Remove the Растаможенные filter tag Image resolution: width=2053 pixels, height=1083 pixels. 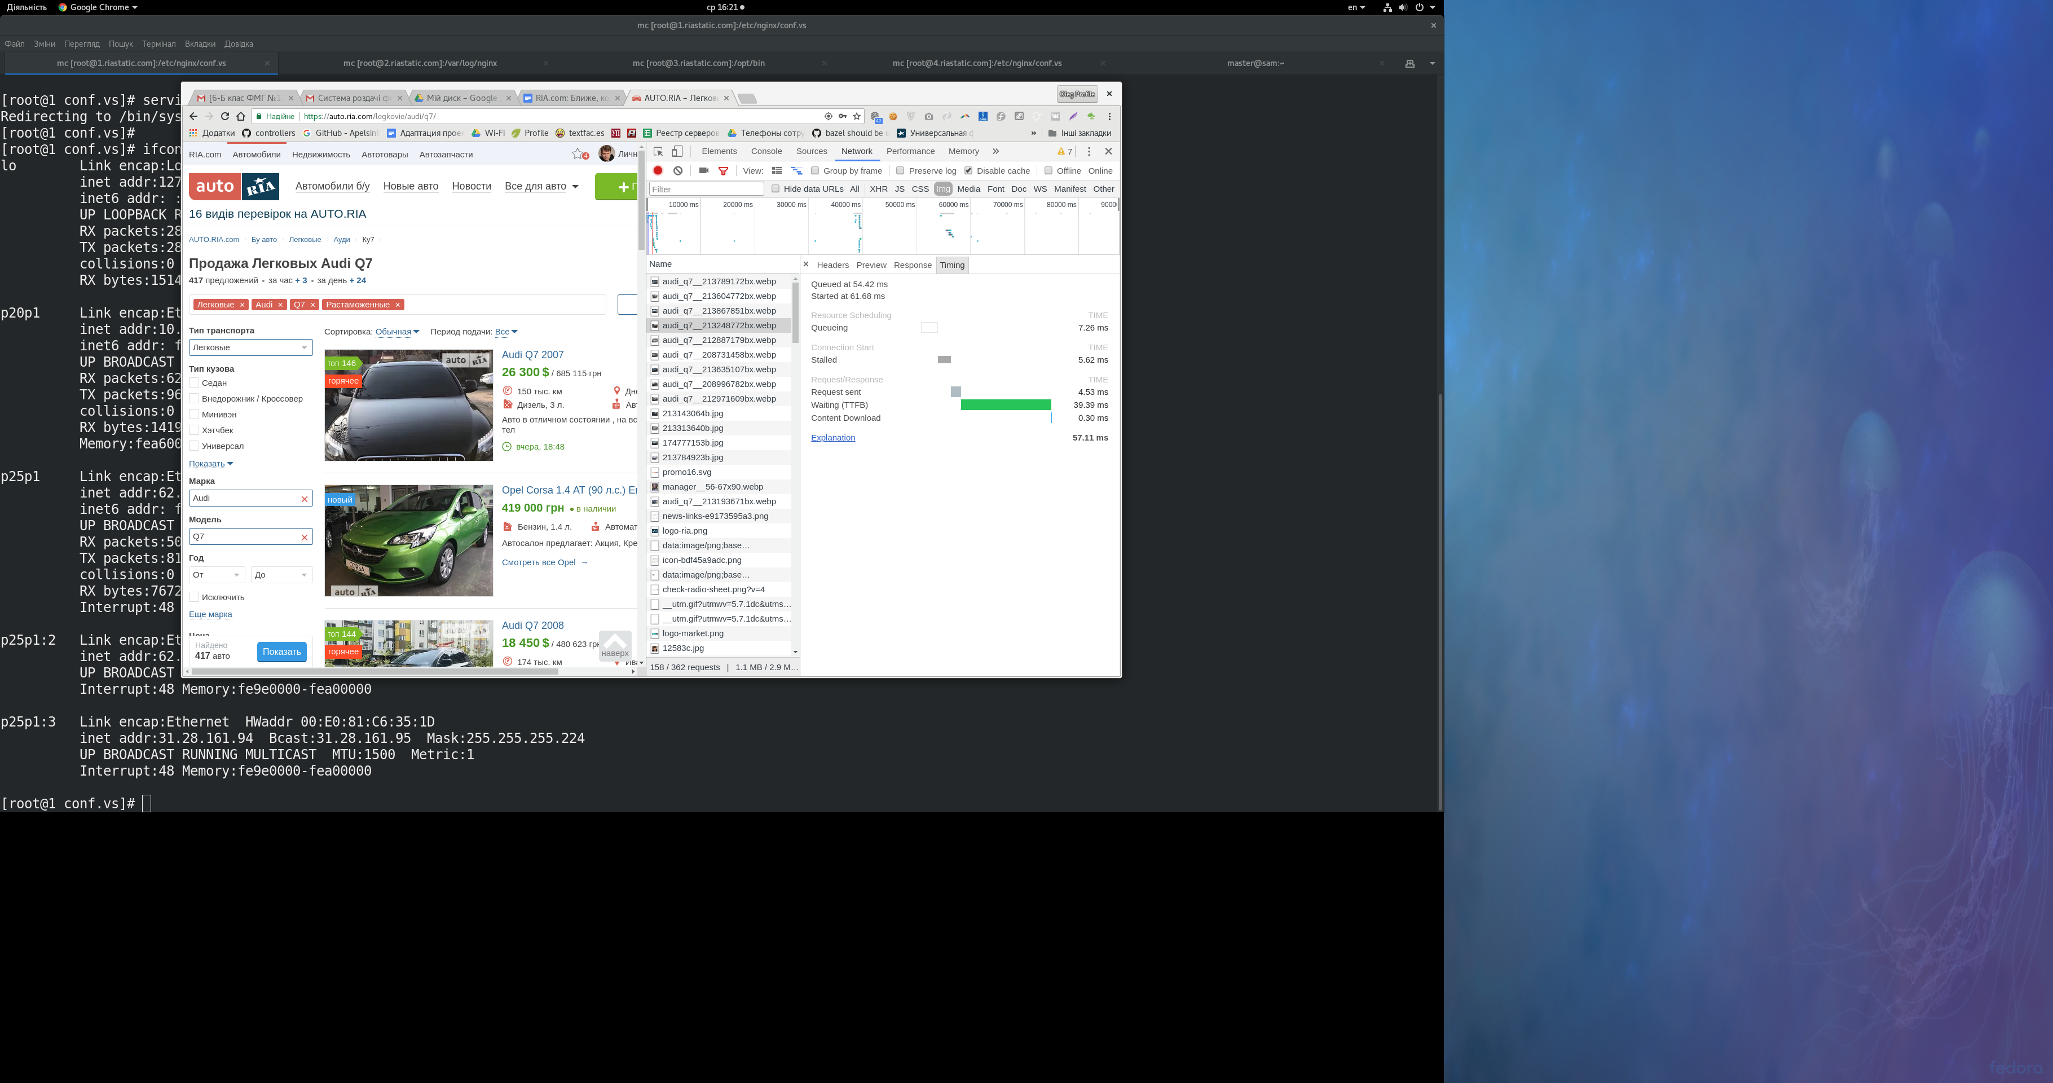pos(397,305)
